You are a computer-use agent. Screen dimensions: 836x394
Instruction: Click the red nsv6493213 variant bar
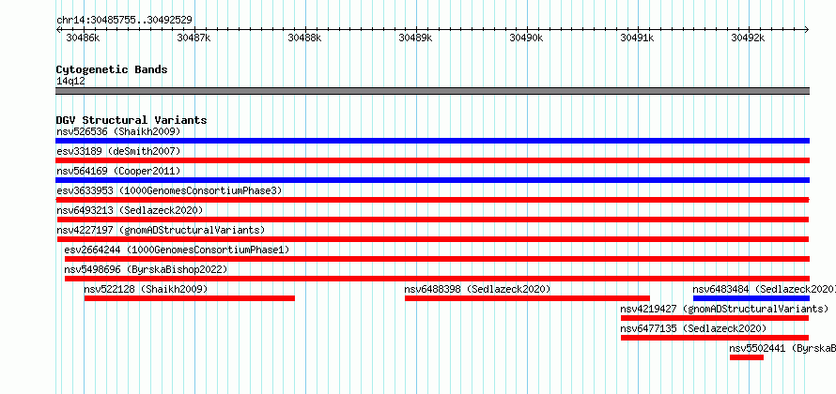click(x=433, y=220)
